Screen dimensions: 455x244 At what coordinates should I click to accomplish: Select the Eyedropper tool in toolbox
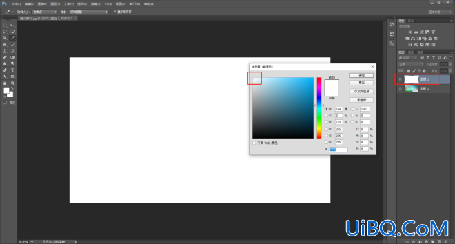[13, 38]
